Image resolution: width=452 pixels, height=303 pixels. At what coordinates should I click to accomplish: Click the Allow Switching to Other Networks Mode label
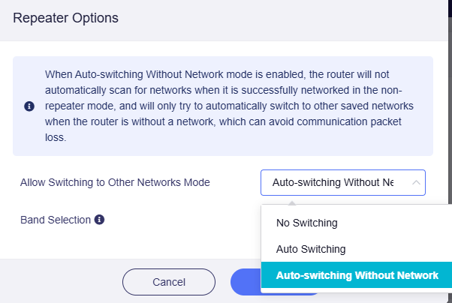click(x=115, y=182)
